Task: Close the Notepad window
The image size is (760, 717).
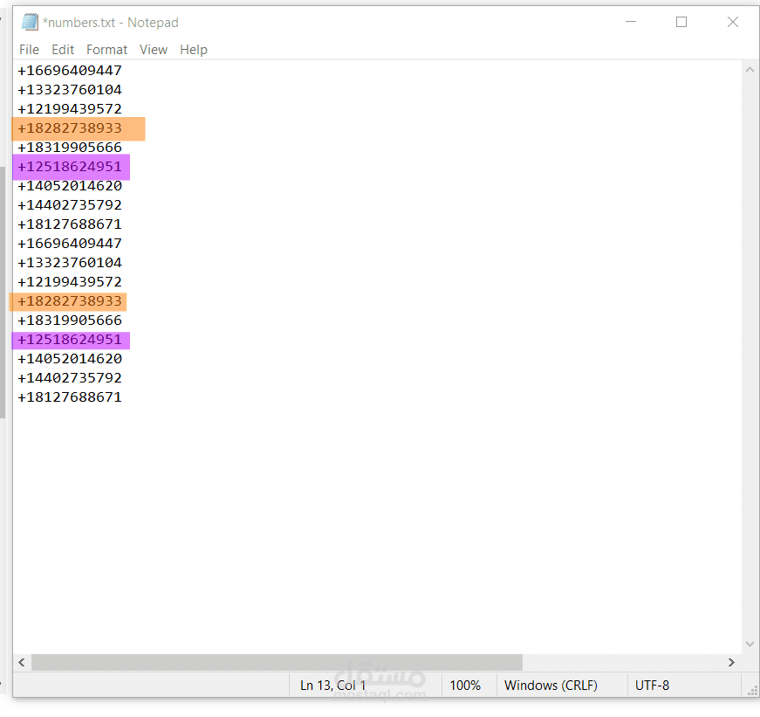Action: (x=733, y=22)
